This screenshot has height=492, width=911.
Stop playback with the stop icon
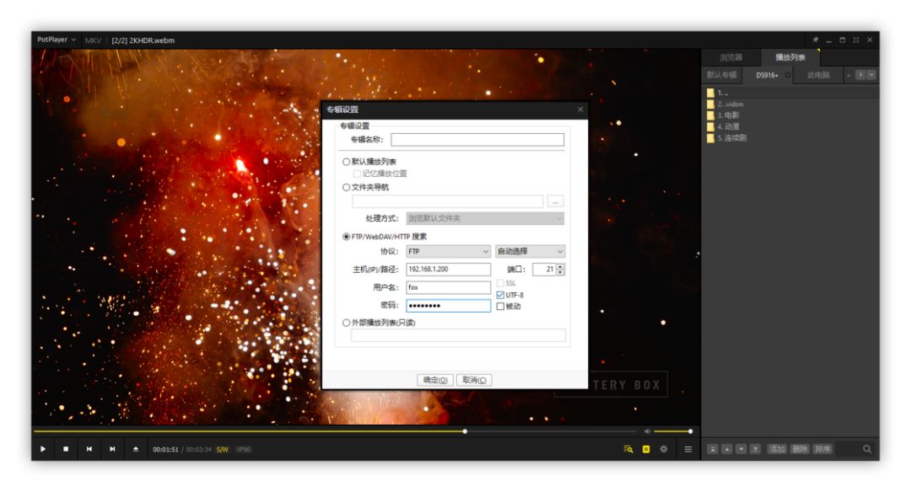[66, 449]
